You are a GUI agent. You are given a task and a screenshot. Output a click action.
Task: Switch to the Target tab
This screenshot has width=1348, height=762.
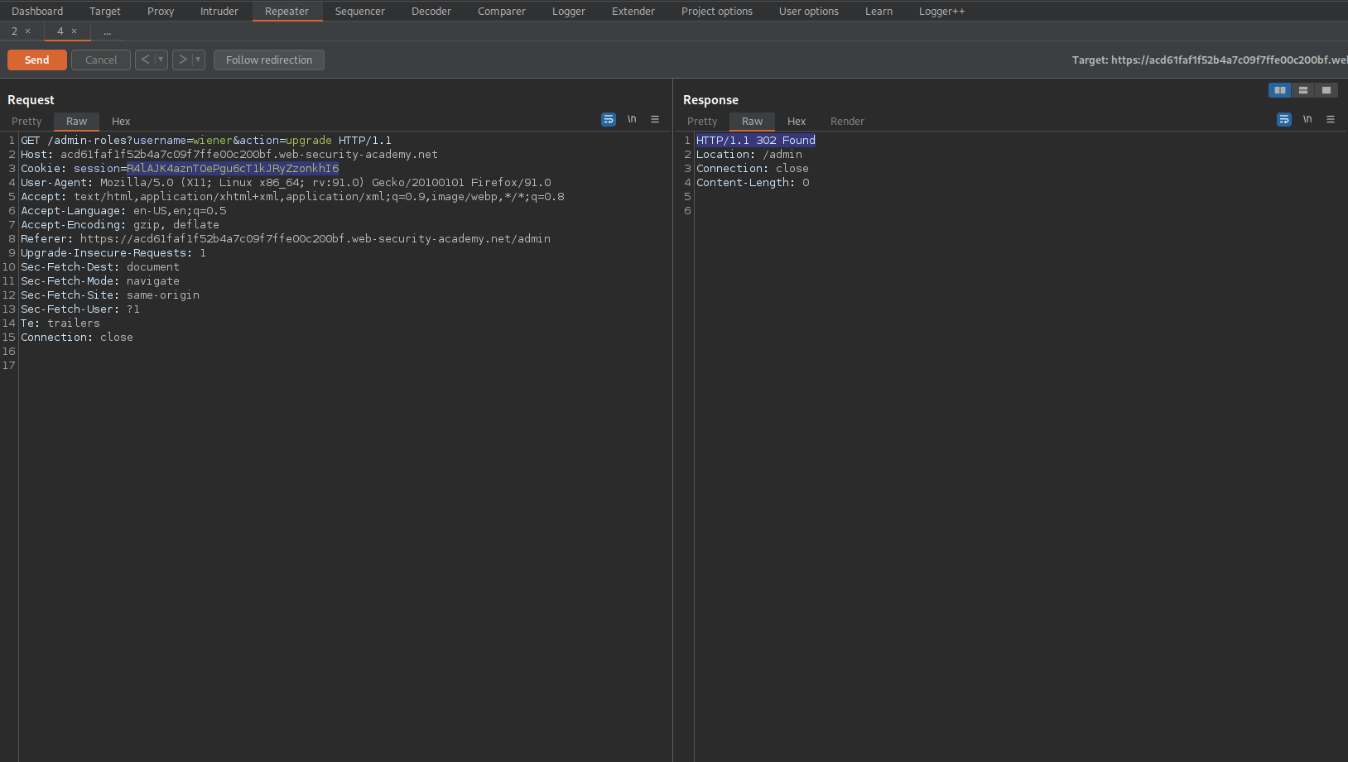(x=105, y=11)
